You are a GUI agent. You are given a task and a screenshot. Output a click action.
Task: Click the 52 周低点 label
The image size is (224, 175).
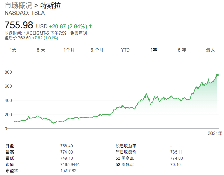(125, 165)
